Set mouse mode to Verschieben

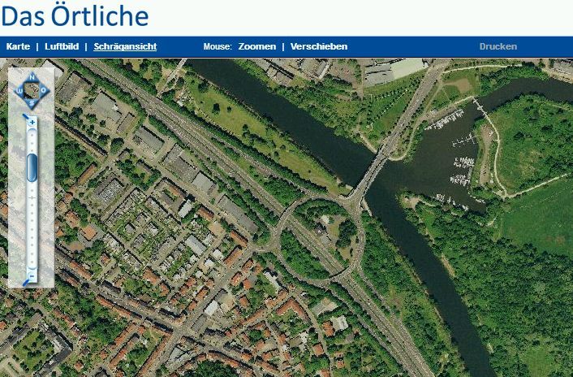319,46
